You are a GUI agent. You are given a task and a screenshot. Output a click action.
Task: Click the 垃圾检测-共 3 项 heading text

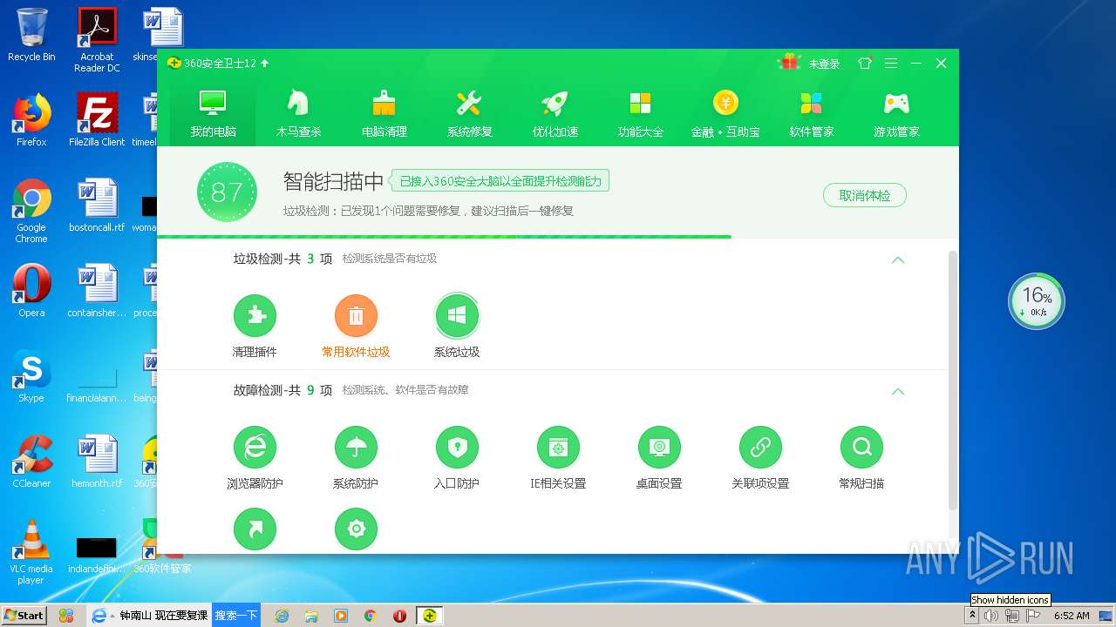point(282,259)
